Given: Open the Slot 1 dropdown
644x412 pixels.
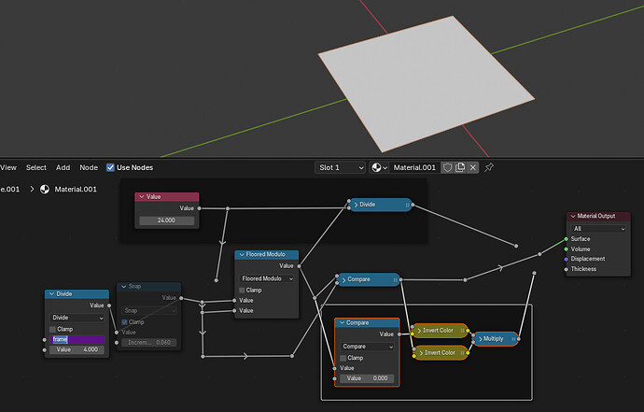Looking at the screenshot, I should pyautogui.click(x=341, y=167).
